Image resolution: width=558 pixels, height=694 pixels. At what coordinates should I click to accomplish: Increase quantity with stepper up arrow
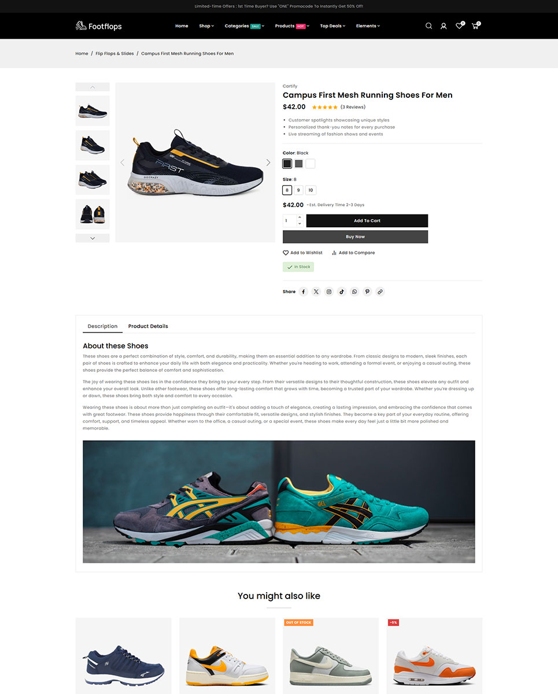(300, 217)
